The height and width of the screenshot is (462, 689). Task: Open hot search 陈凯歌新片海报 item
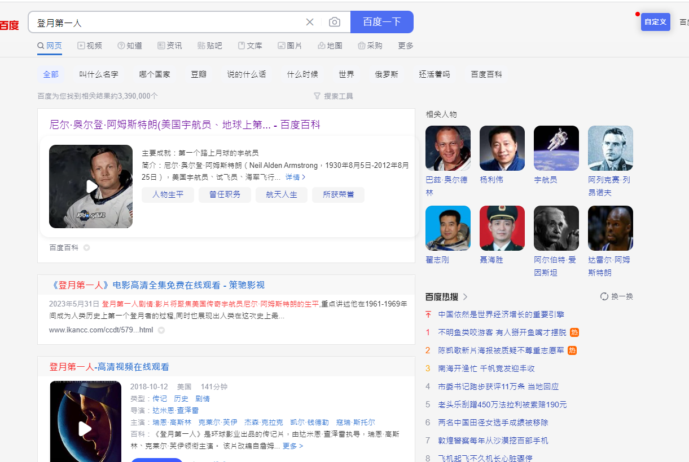click(x=501, y=350)
